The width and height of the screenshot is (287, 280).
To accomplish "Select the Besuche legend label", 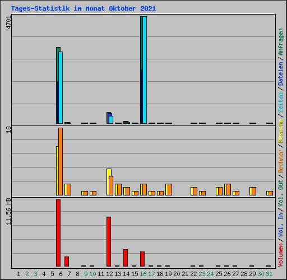I will (x=281, y=131).
